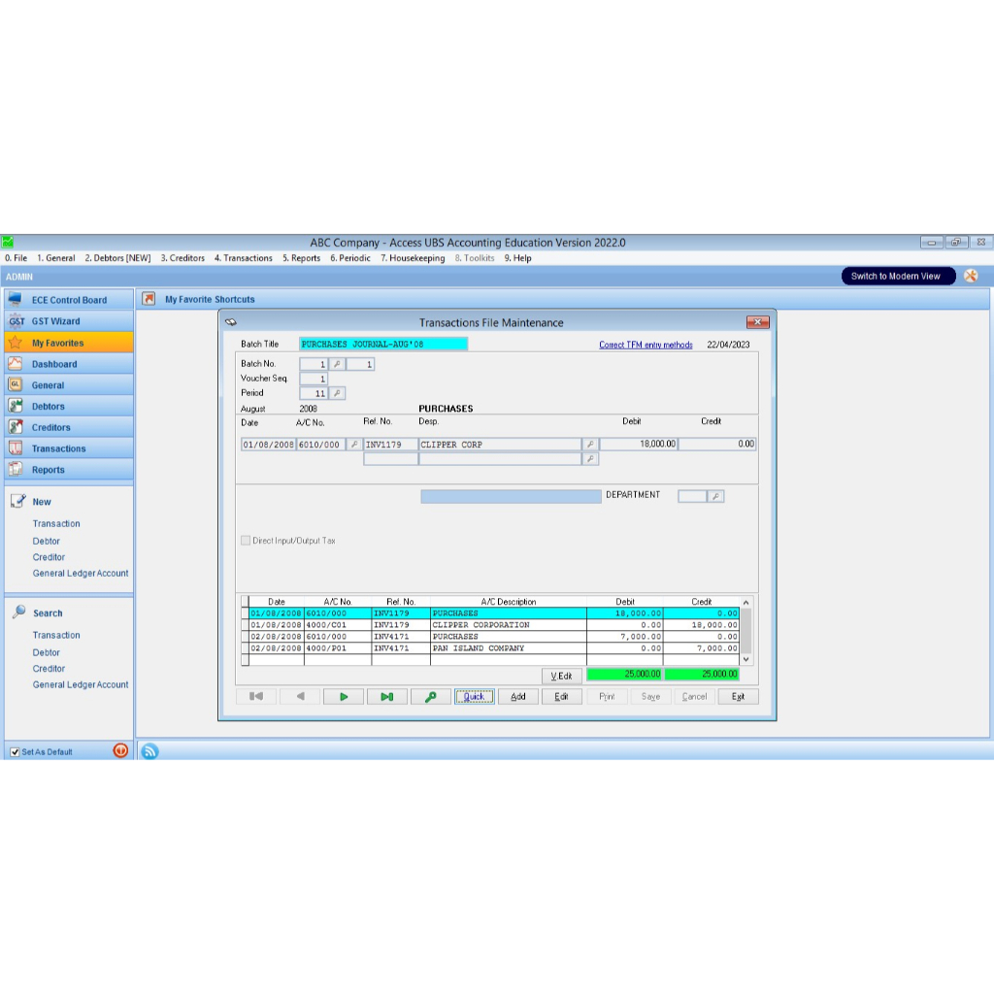994x994 pixels.
Task: Toggle the Set As Default checkbox
Action: click(x=15, y=751)
